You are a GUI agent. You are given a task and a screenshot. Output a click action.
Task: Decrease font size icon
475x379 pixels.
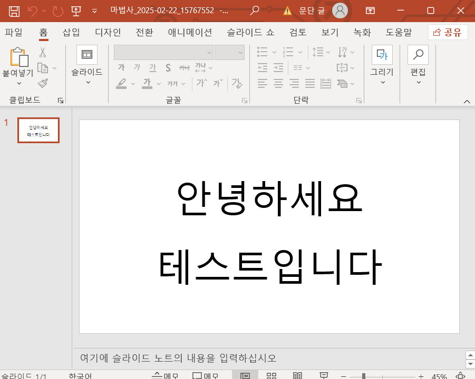coord(218,83)
